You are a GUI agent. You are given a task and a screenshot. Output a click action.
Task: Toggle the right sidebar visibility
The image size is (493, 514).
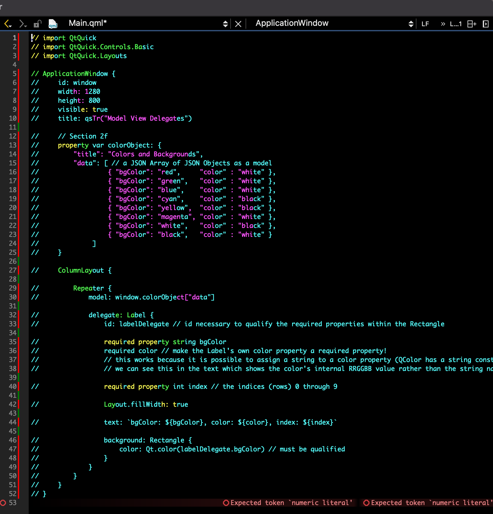pos(486,24)
